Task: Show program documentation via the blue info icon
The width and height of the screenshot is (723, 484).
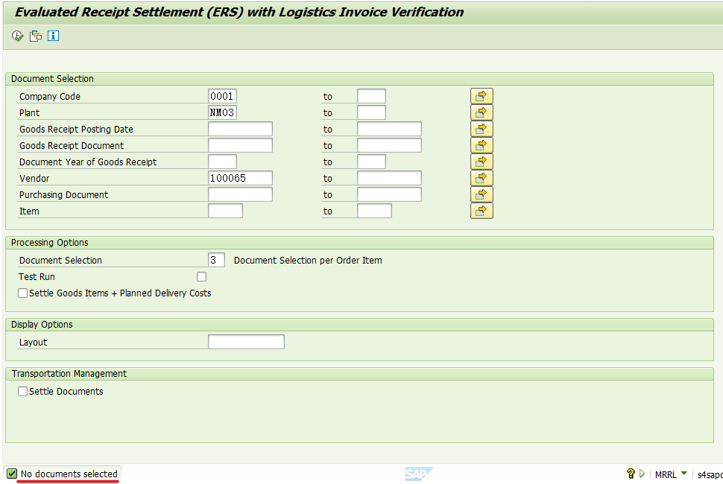Action: pos(53,36)
